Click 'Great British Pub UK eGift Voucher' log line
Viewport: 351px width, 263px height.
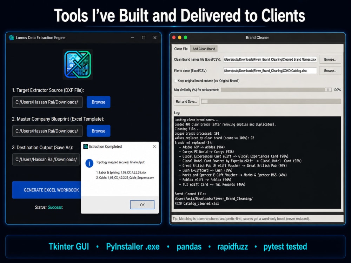click(233, 166)
